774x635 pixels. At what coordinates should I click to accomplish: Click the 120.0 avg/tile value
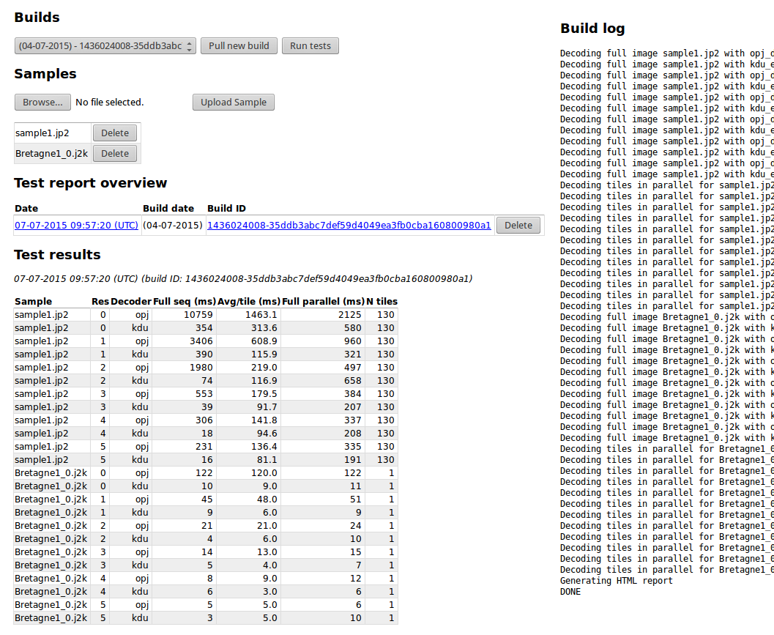[264, 473]
